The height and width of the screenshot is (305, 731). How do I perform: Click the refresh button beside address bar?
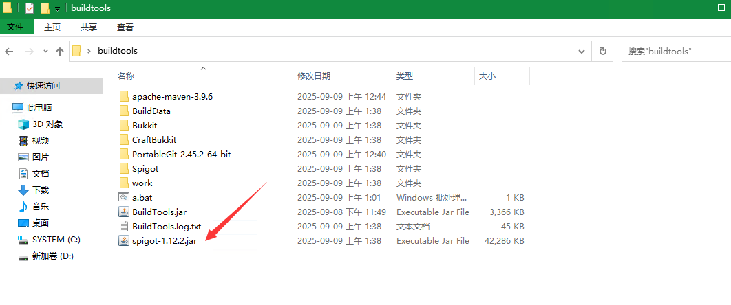[x=603, y=51]
